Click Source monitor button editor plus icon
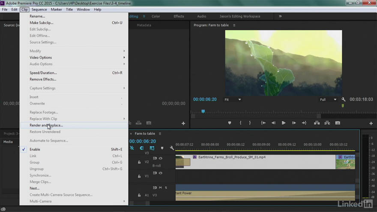The image size is (377, 212). (x=183, y=123)
